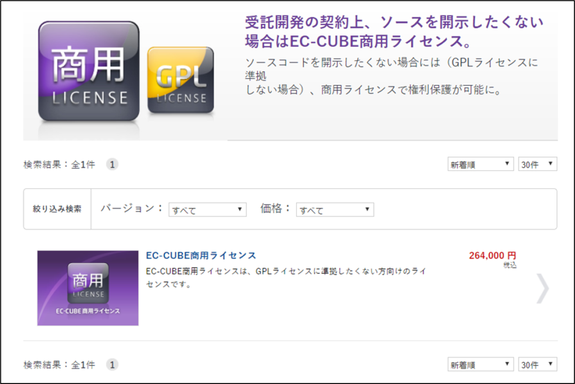Viewport: 575px width, 384px height.
Task: Click the purple banner headline about 商用ライセンス
Action: click(394, 32)
